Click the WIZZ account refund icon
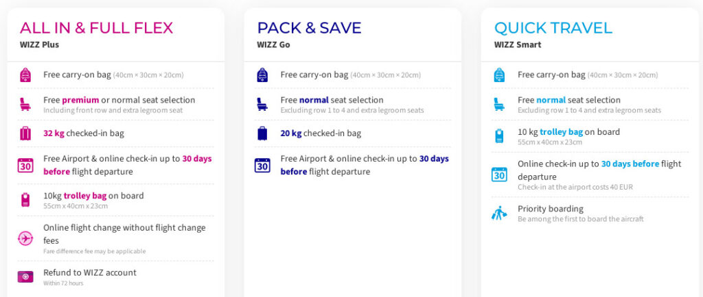The width and height of the screenshot is (703, 297). point(25,276)
